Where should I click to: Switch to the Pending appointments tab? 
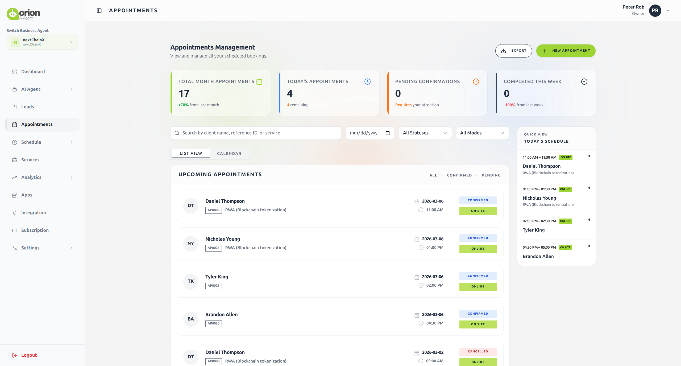[x=491, y=175]
